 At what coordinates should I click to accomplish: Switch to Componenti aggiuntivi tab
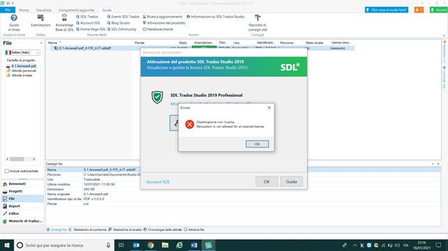click(x=76, y=10)
